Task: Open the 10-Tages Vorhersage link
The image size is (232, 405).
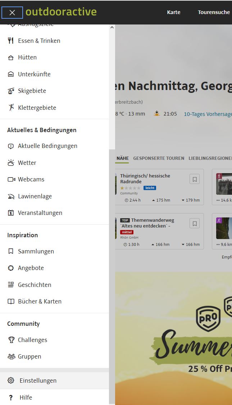Action: click(x=208, y=114)
